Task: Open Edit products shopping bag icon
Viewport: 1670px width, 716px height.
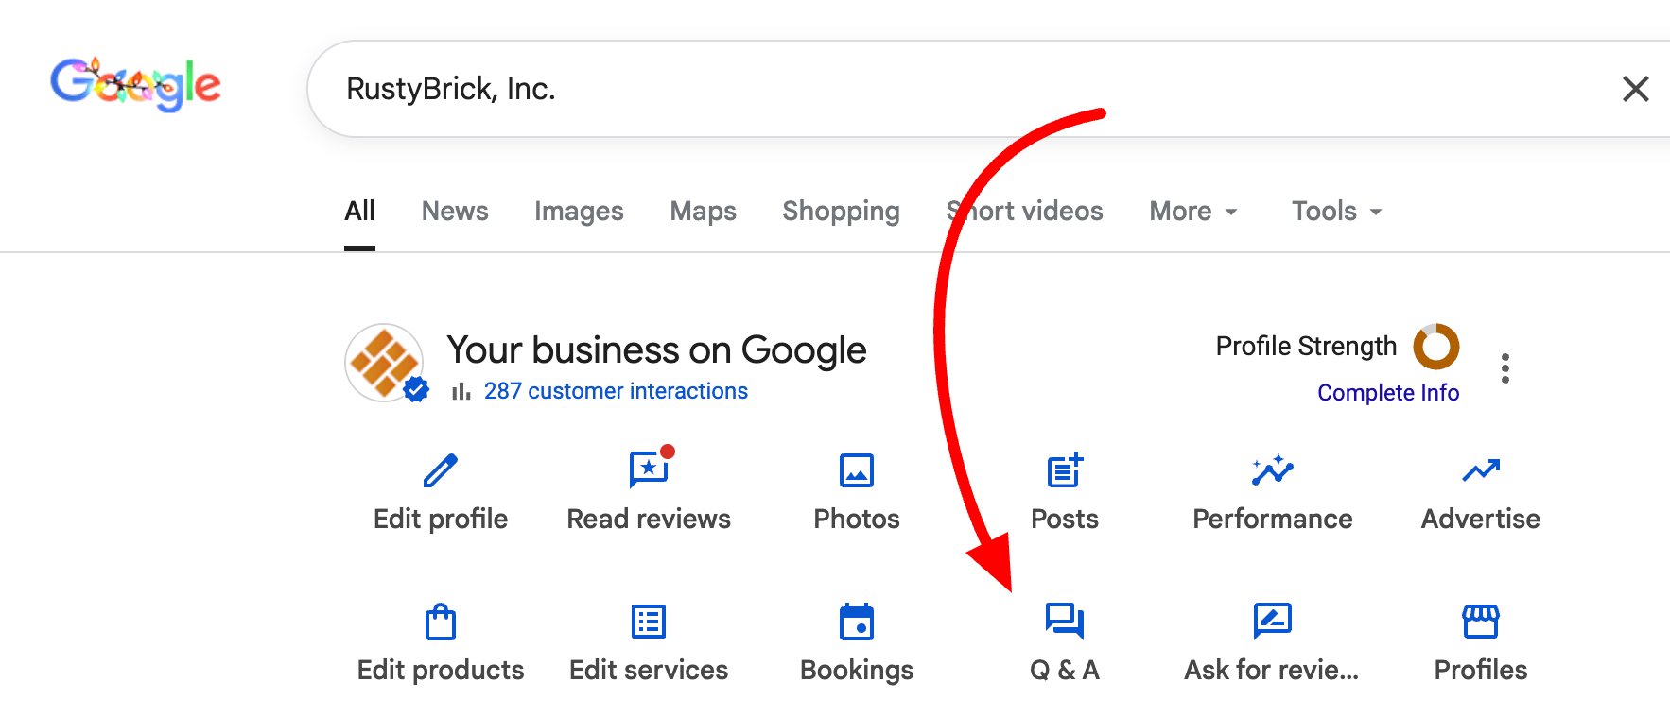Action: point(441,622)
